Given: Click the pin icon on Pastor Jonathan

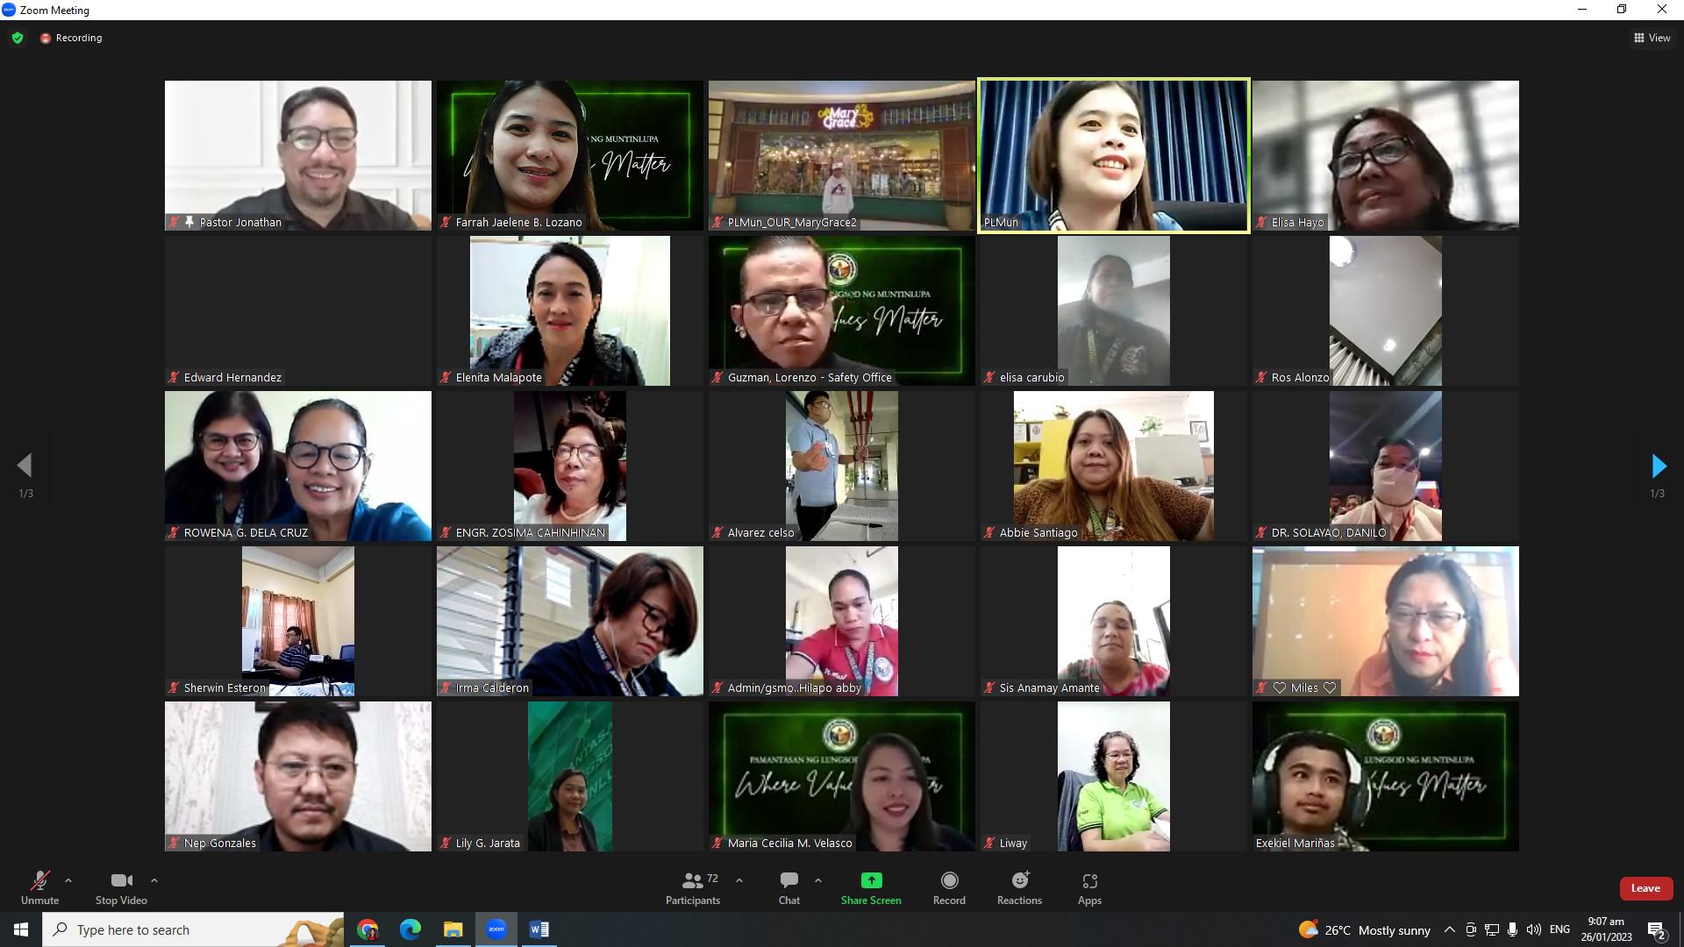Looking at the screenshot, I should (x=189, y=222).
